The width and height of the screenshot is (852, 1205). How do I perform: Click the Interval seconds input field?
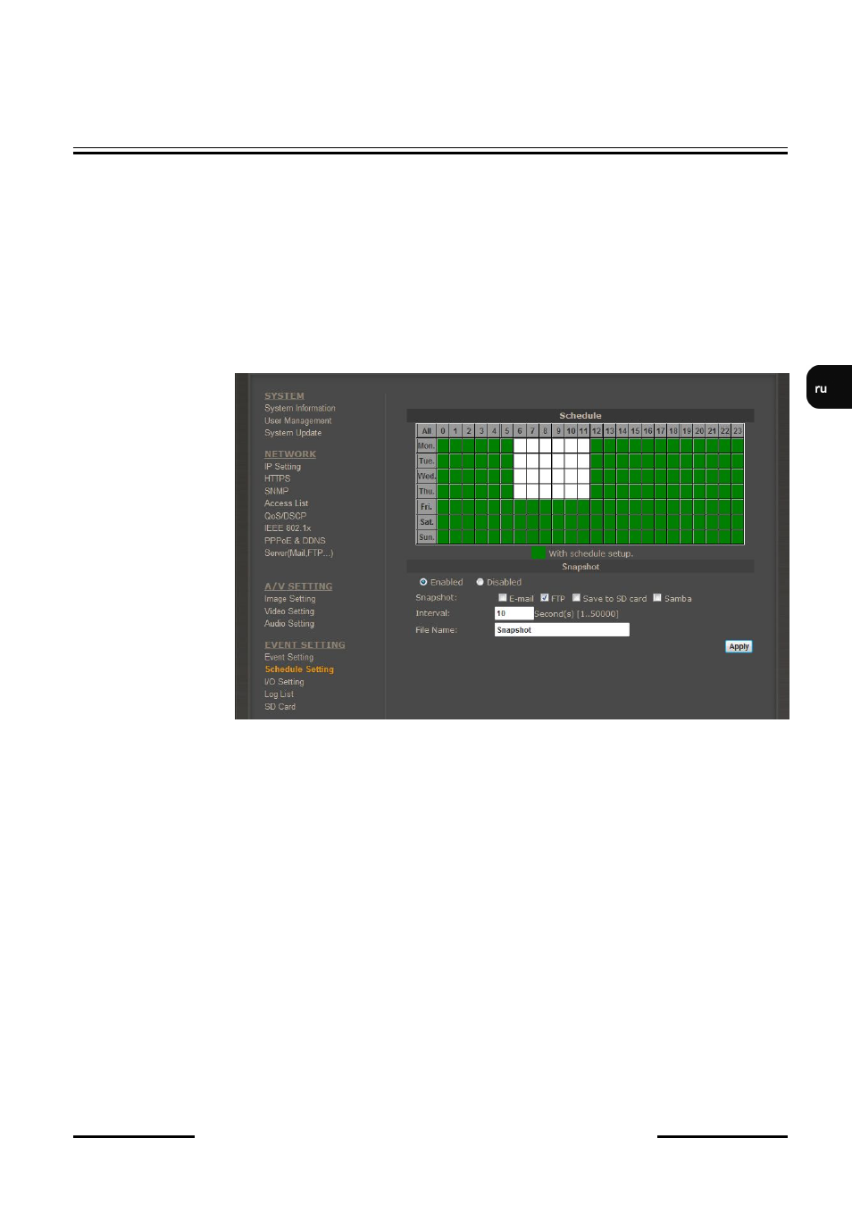click(514, 613)
